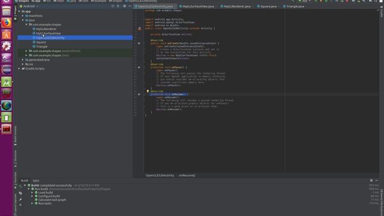Expand Gradle Scripts node
Screen dimensions: 384x216
[x=19, y=68]
